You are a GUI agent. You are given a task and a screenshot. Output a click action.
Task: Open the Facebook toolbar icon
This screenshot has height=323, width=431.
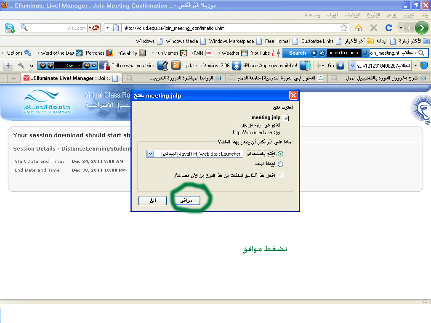[104, 66]
